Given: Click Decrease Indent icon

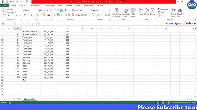Looking at the screenshot, I should coord(66,15).
